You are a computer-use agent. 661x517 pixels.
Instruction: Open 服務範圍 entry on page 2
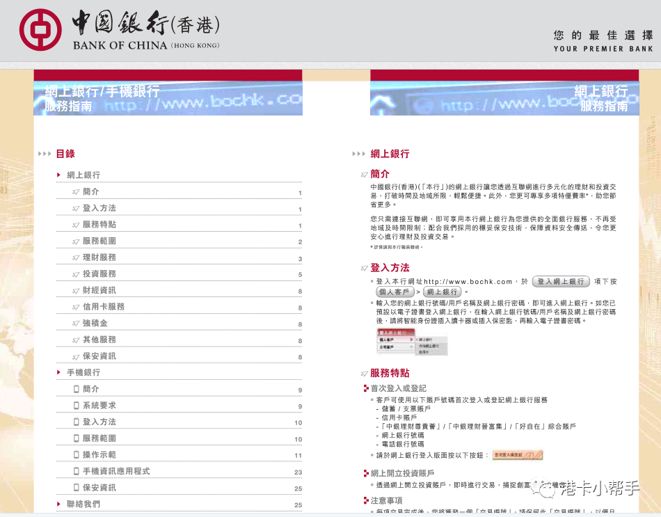pyautogui.click(x=179, y=241)
